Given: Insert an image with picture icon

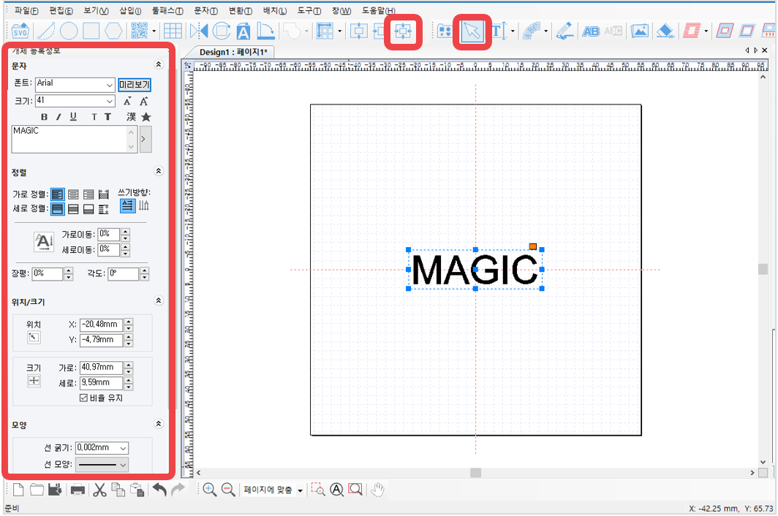Looking at the screenshot, I should pyautogui.click(x=639, y=31).
